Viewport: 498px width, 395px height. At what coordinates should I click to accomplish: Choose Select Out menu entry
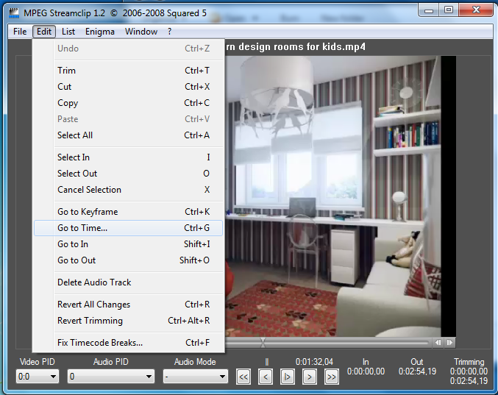point(128,174)
